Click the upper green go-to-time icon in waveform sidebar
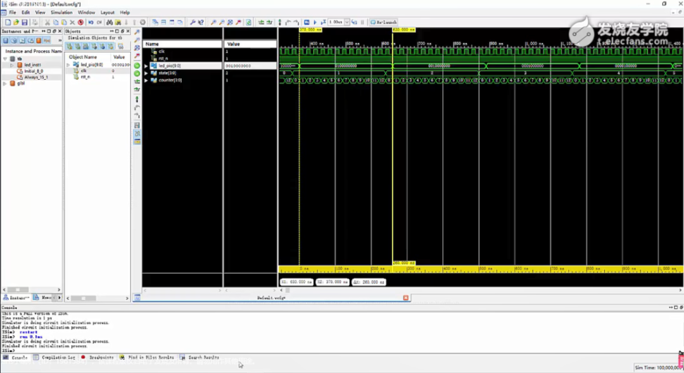Image resolution: width=684 pixels, height=373 pixels. pyautogui.click(x=137, y=66)
